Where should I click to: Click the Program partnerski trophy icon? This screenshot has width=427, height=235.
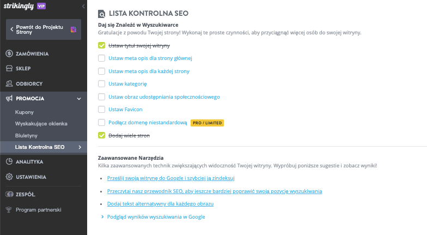pos(9,209)
